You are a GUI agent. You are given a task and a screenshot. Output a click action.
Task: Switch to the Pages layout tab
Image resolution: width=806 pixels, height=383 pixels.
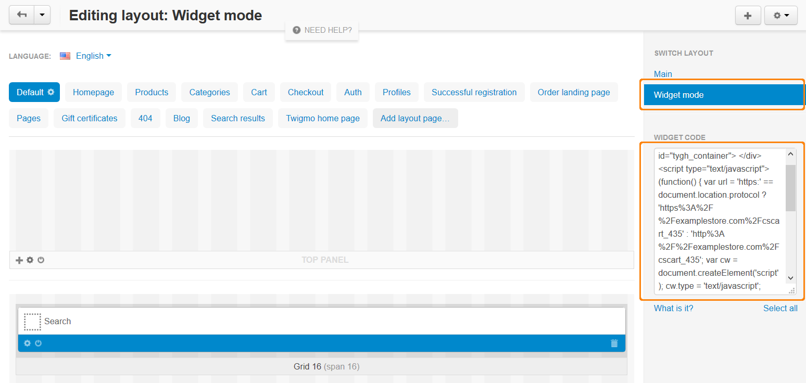tap(29, 118)
